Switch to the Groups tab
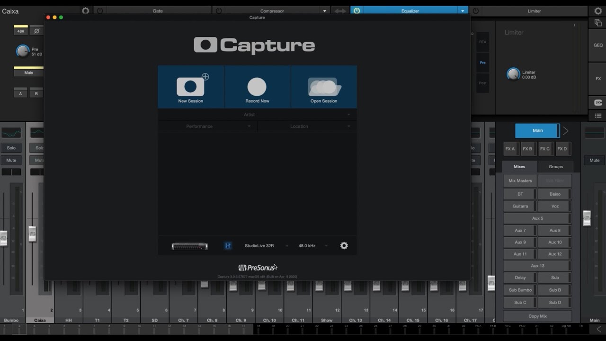This screenshot has width=606, height=341. tap(556, 167)
